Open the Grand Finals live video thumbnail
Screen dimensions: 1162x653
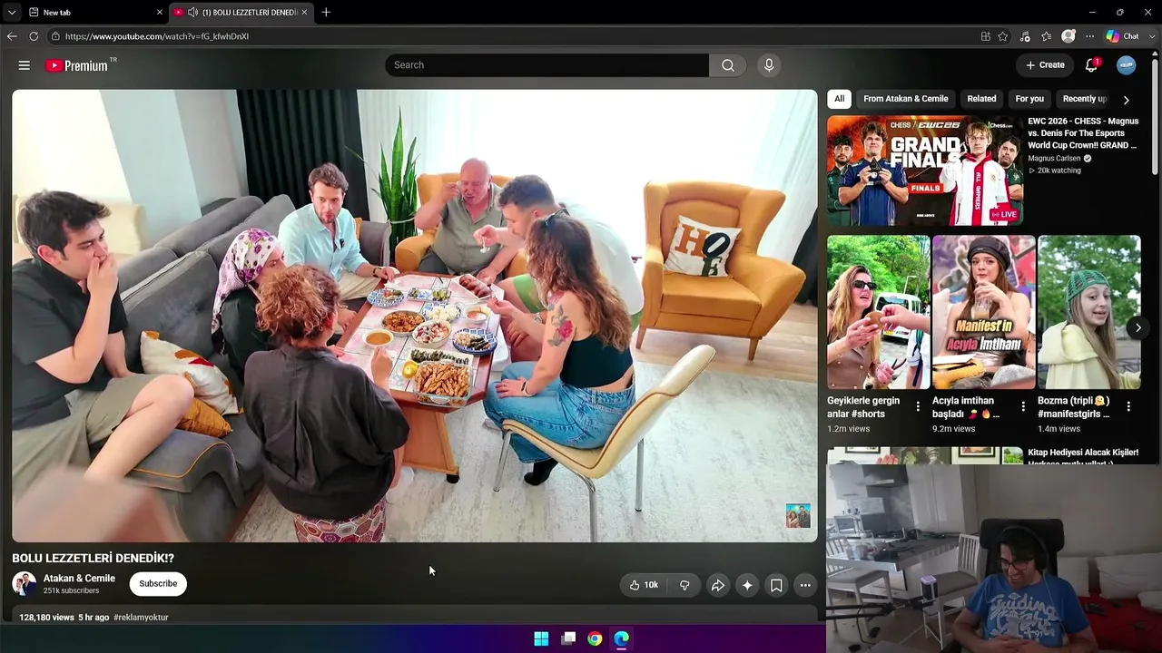tap(925, 171)
